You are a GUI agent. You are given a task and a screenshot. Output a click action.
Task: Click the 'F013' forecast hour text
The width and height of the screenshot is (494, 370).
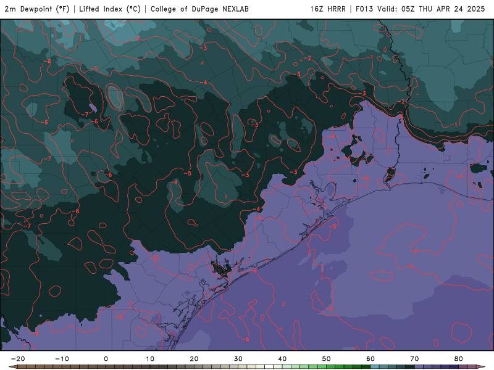(364, 9)
